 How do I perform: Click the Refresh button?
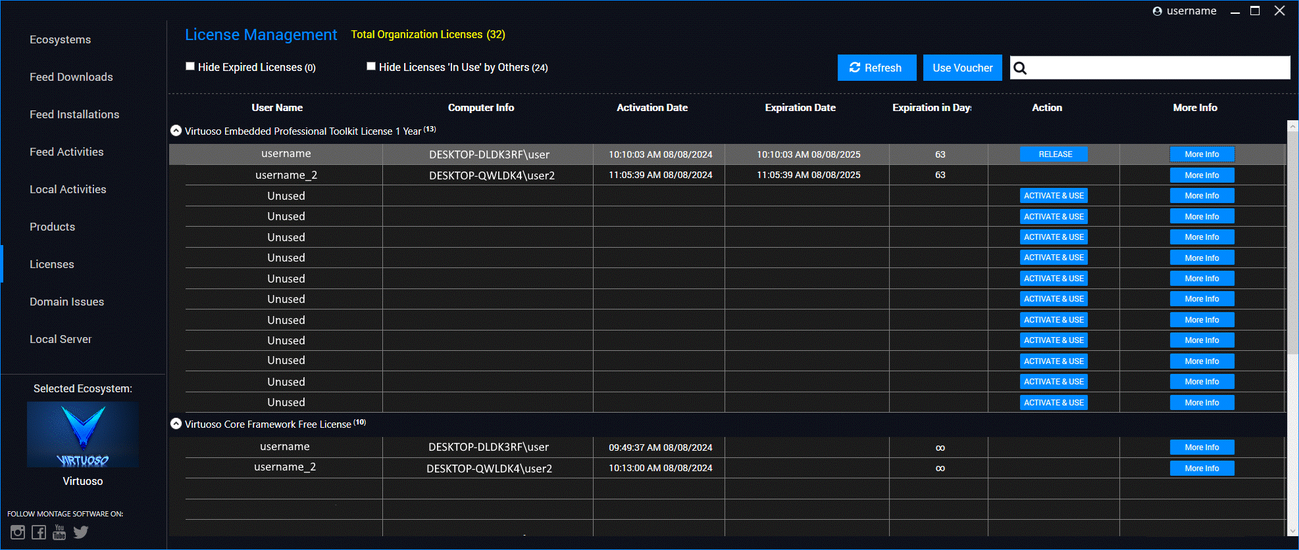[877, 68]
